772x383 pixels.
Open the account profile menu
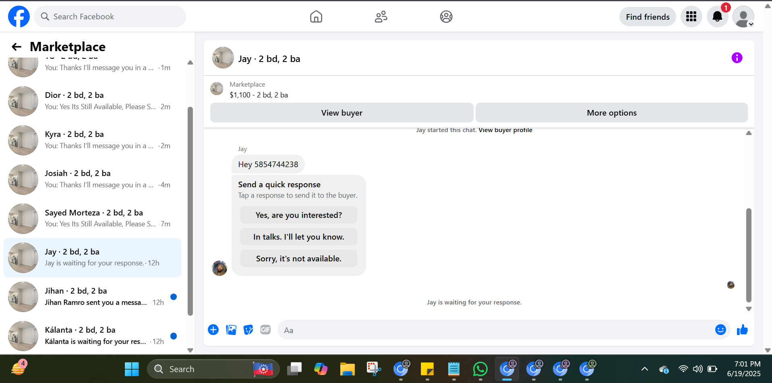pos(743,17)
